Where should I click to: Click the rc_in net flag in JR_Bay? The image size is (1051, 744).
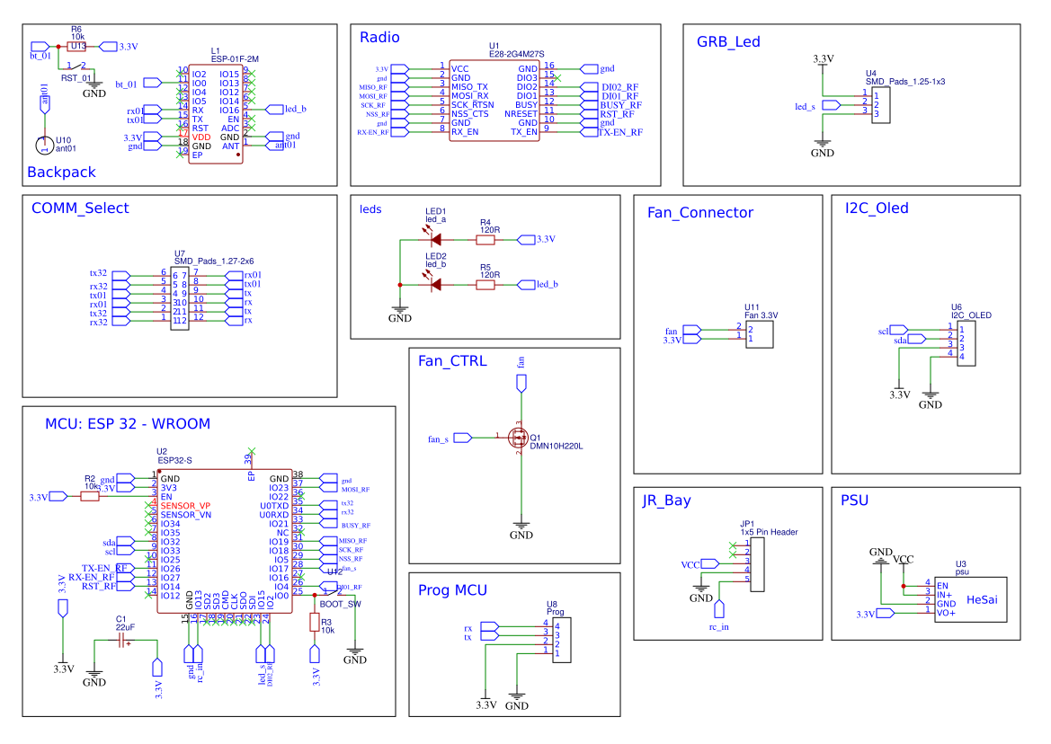719,608
